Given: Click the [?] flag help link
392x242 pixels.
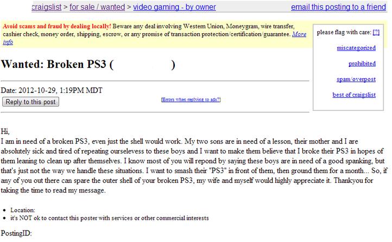Looking at the screenshot, I should point(376,33).
